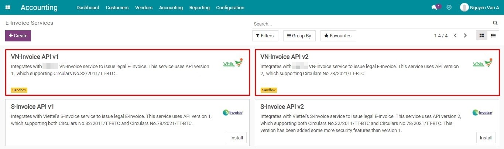Open the activities clock icon

pos(449,7)
